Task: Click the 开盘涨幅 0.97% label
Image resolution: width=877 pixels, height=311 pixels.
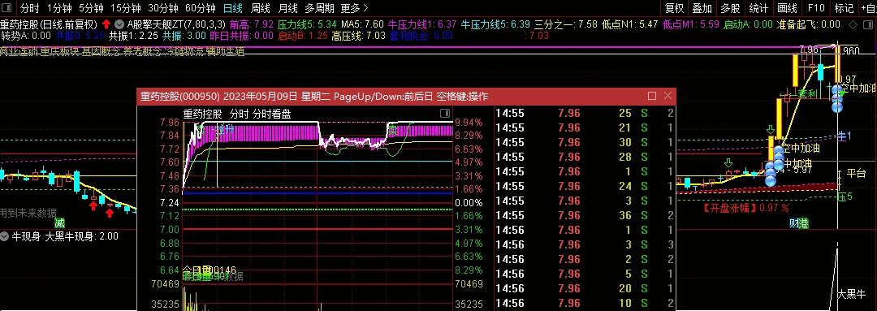Action: coord(746,208)
